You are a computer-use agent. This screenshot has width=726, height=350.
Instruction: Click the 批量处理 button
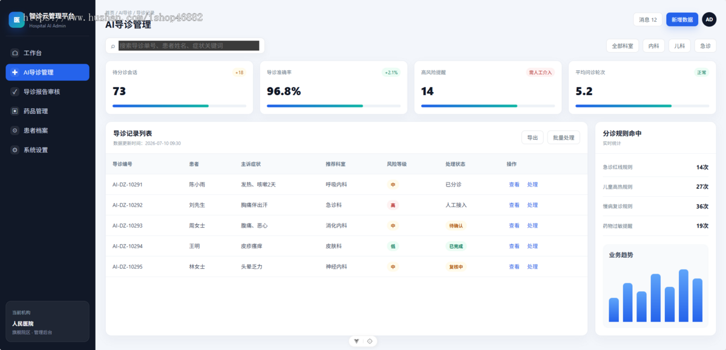coord(563,137)
